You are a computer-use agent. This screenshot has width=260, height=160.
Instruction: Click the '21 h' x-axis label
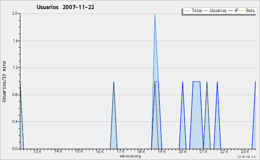coord(203,151)
